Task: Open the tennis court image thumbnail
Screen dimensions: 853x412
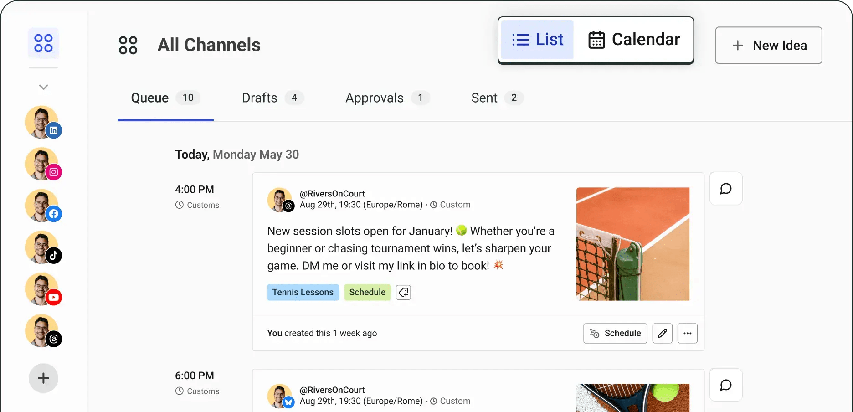Action: (633, 244)
